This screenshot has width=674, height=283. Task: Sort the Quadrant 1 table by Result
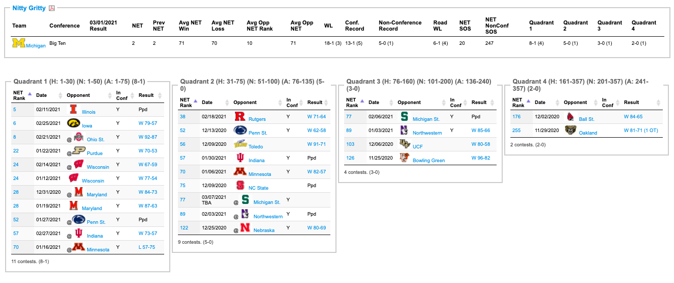(x=150, y=95)
